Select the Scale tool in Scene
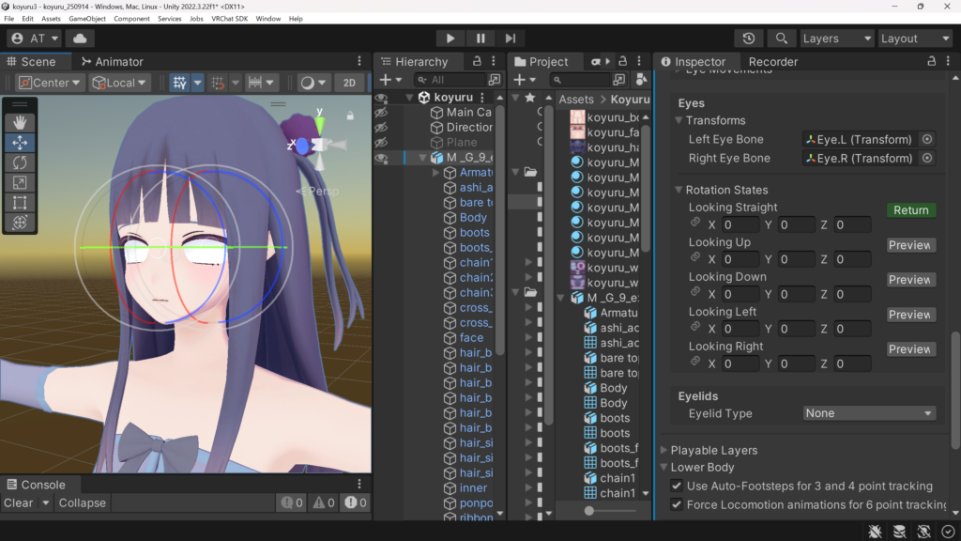The image size is (961, 541). click(x=20, y=183)
